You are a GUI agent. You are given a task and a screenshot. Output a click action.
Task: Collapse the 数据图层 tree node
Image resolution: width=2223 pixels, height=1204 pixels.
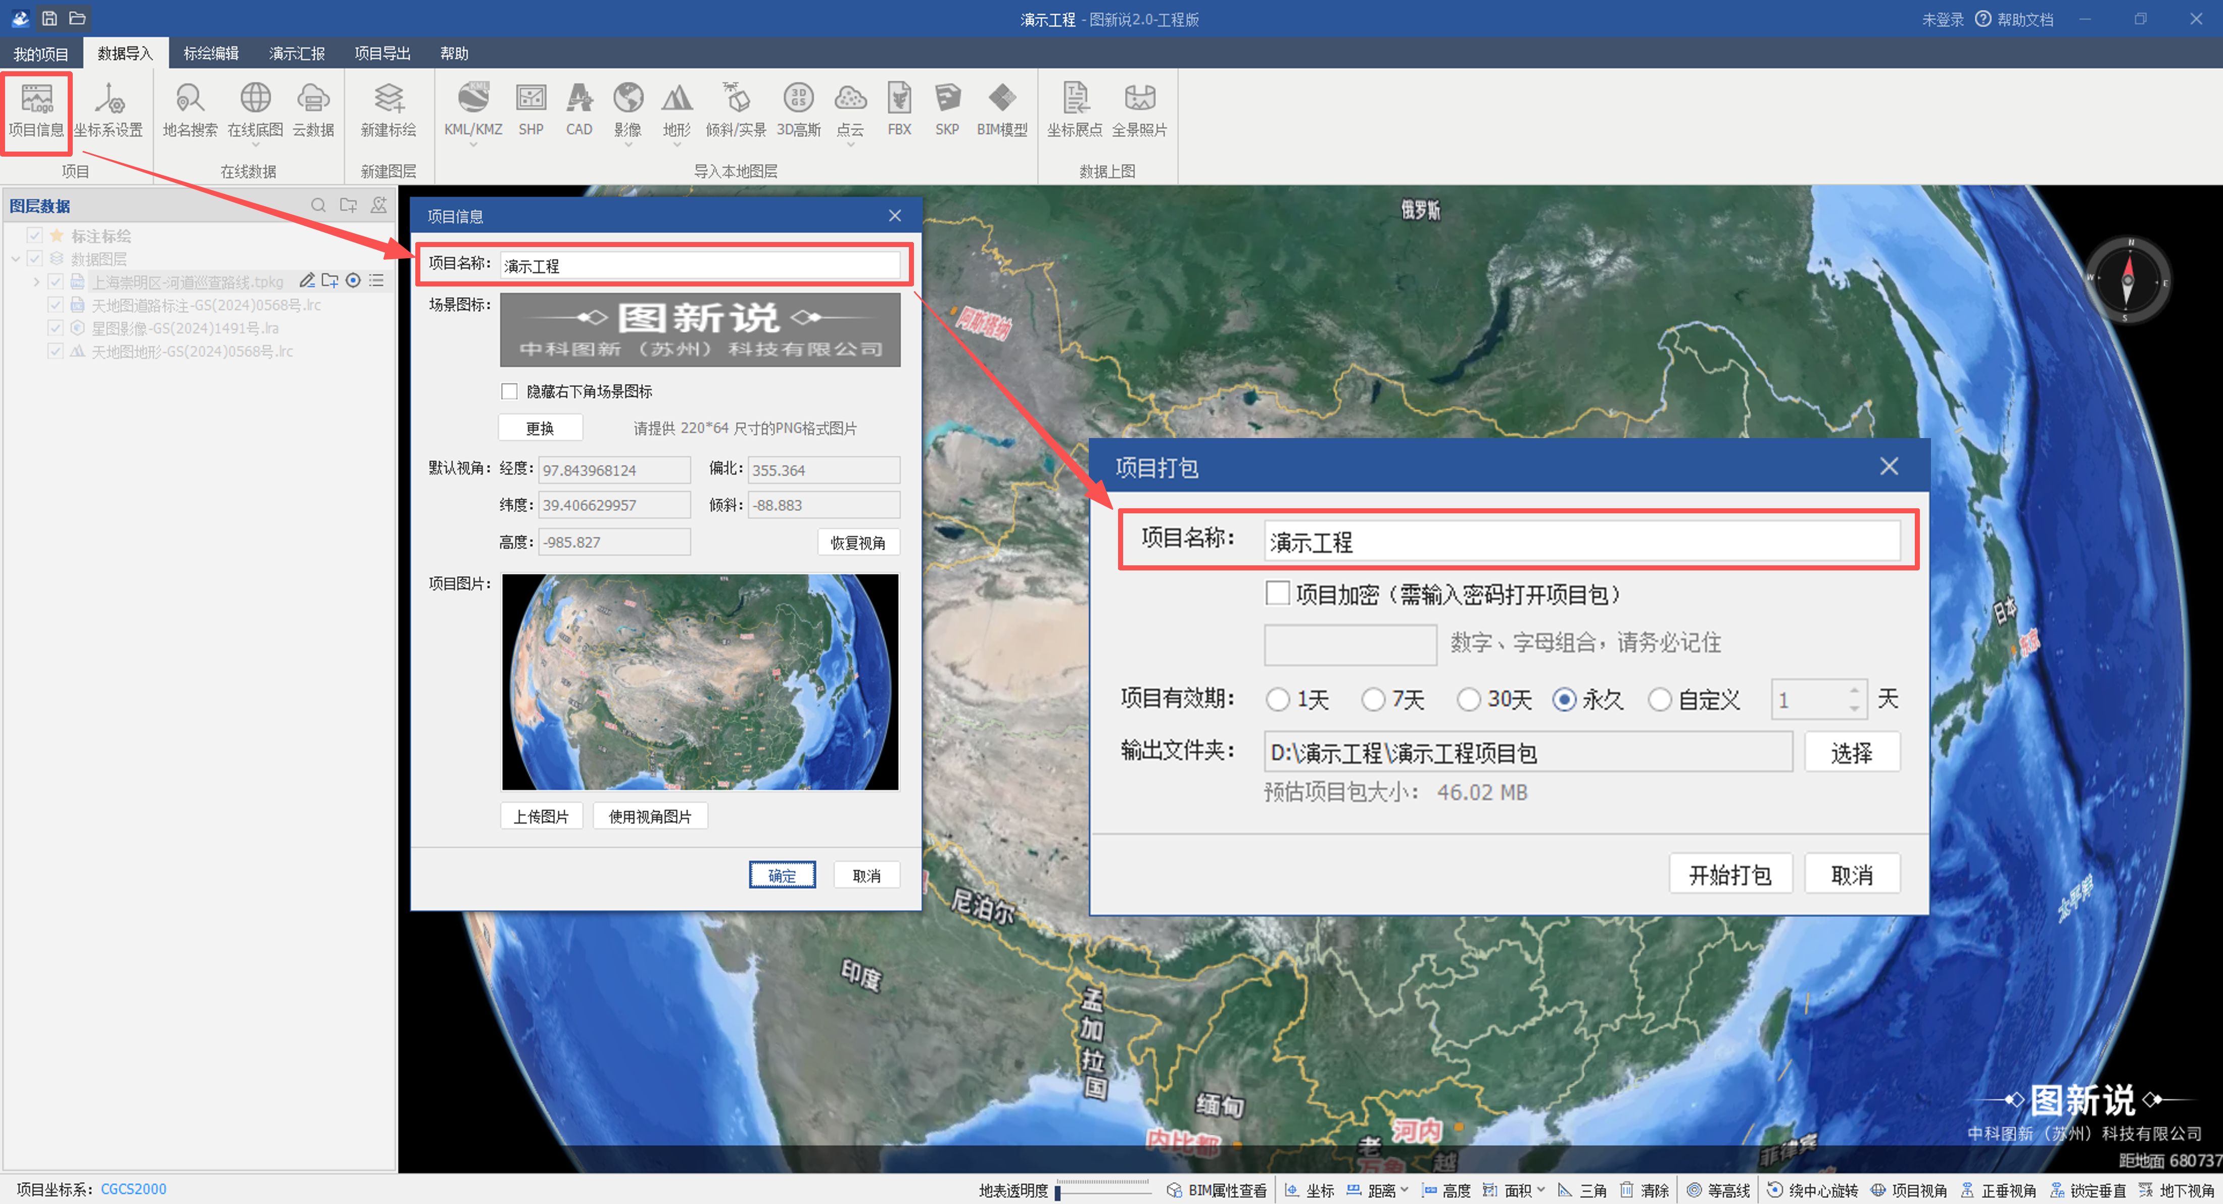click(16, 259)
